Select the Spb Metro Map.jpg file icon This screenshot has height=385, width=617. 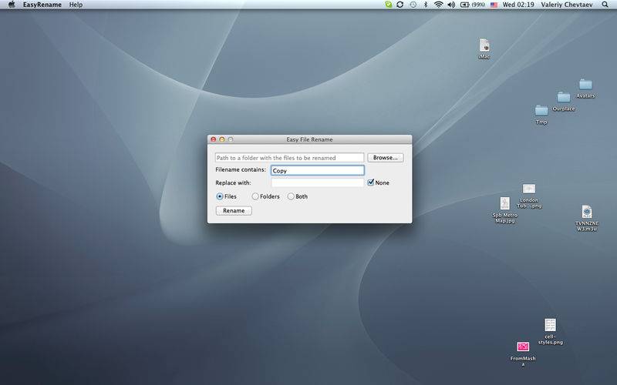pyautogui.click(x=505, y=203)
